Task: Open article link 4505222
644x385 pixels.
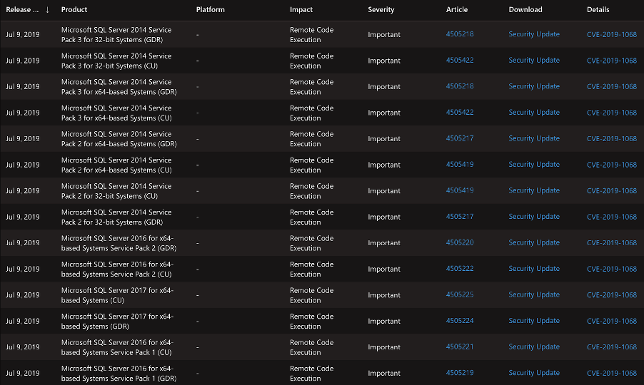Action: (460, 269)
